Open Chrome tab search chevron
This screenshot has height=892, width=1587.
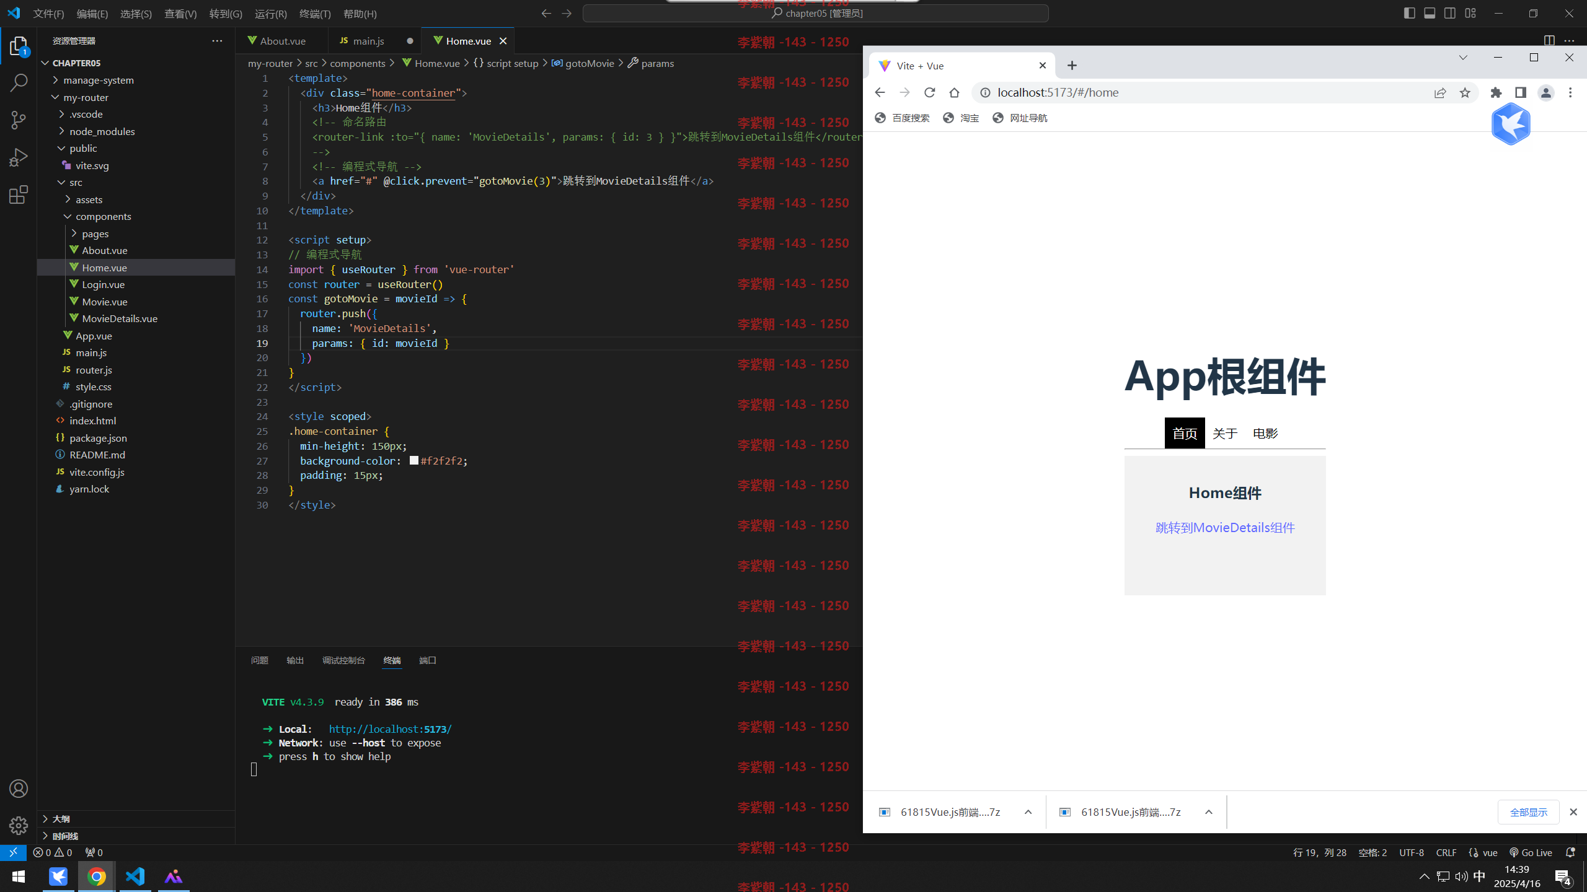point(1463,57)
